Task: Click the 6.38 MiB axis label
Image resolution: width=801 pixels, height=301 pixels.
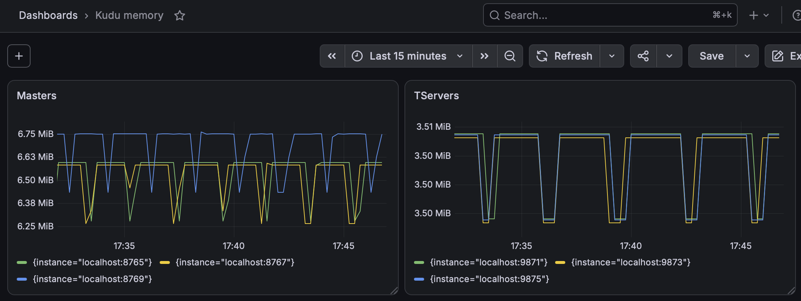Action: pyautogui.click(x=36, y=203)
